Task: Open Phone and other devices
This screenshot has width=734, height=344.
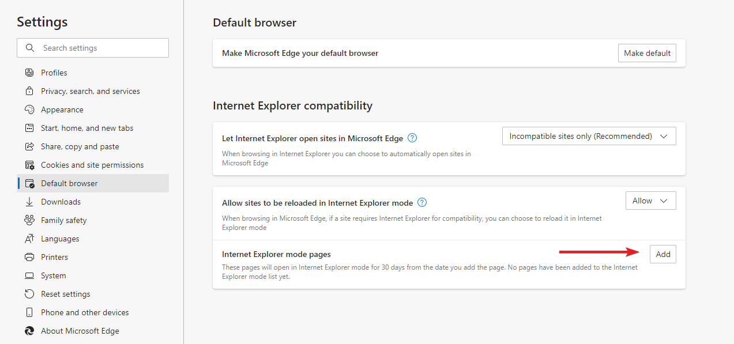Action: tap(93, 312)
